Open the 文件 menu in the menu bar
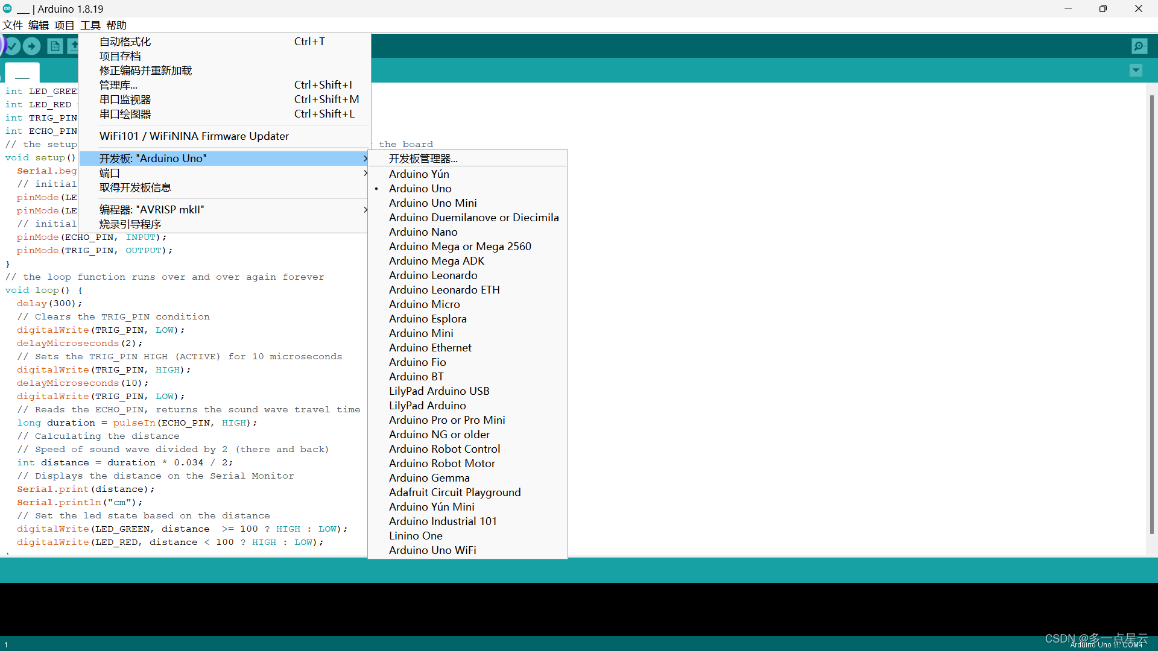This screenshot has width=1158, height=651. click(12, 25)
